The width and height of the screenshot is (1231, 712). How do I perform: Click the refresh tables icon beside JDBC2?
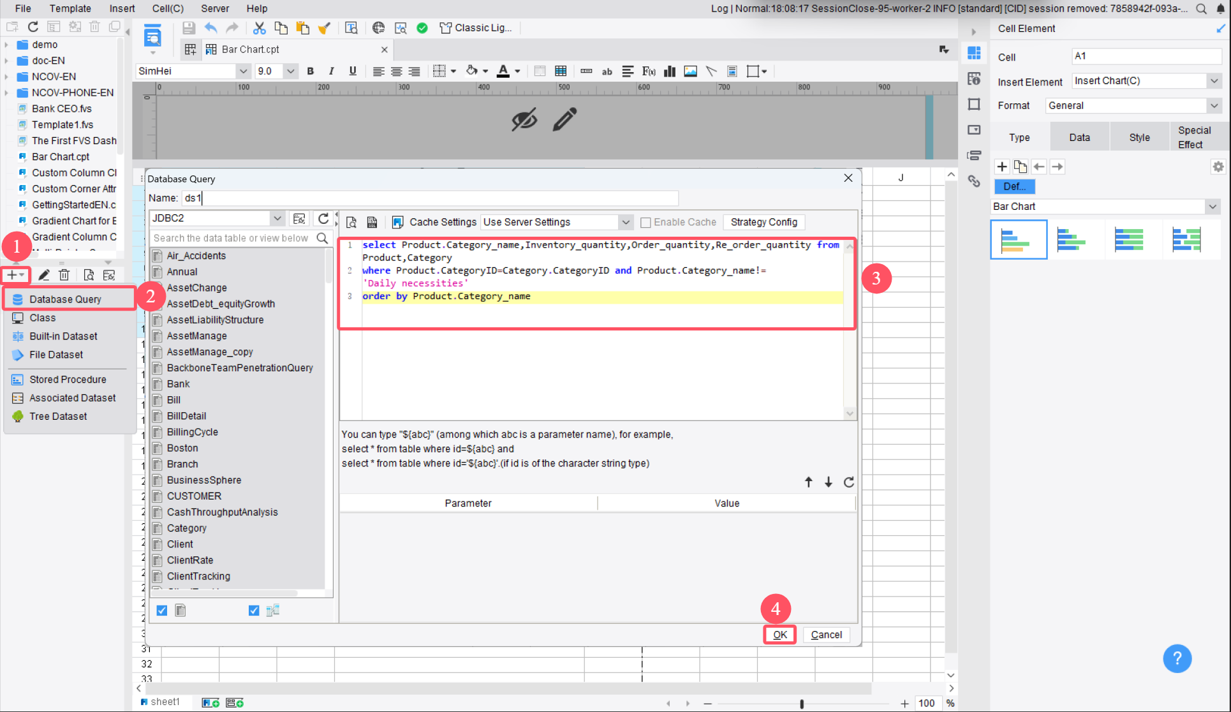click(323, 219)
